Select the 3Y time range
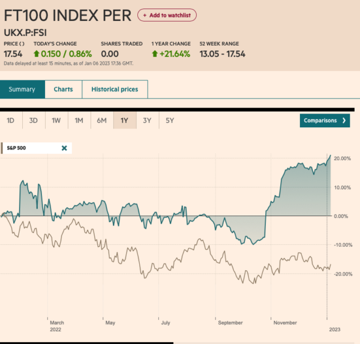 click(147, 121)
